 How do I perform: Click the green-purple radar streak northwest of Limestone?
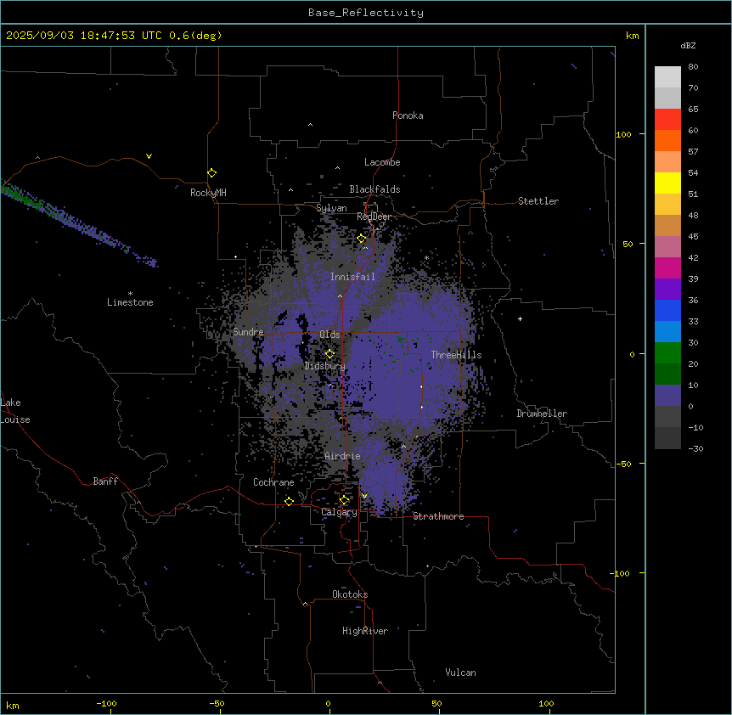[x=77, y=222]
